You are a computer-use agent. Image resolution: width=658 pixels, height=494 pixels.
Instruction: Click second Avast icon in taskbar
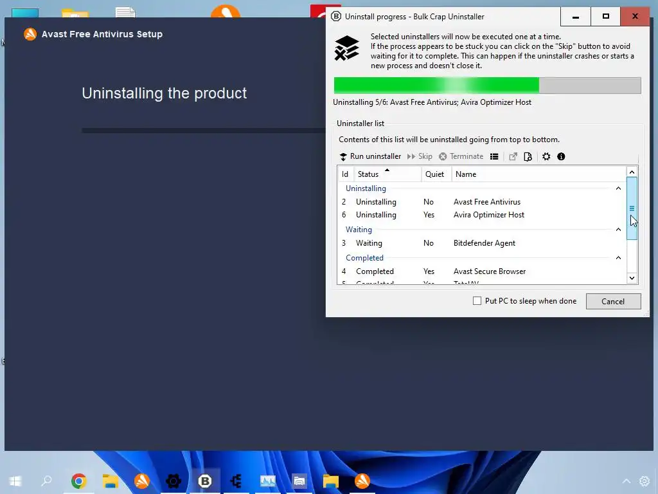click(362, 480)
